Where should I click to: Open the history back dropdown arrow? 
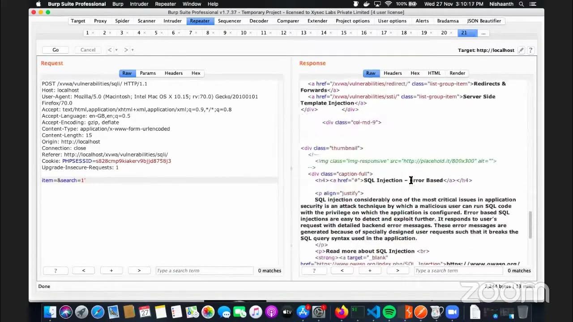(116, 50)
